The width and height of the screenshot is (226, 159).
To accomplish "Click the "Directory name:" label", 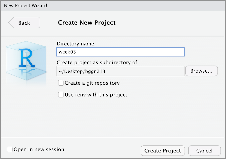I will [76, 44].
